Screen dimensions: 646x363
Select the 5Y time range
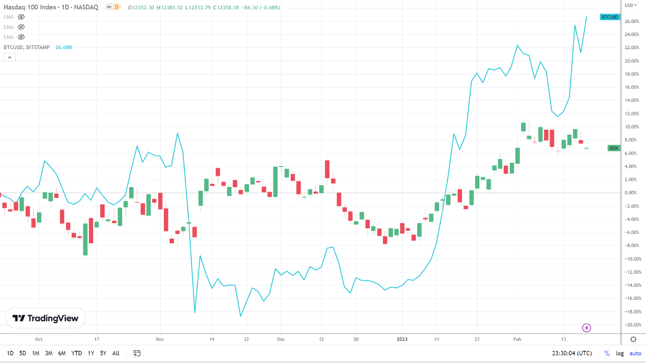coord(103,353)
